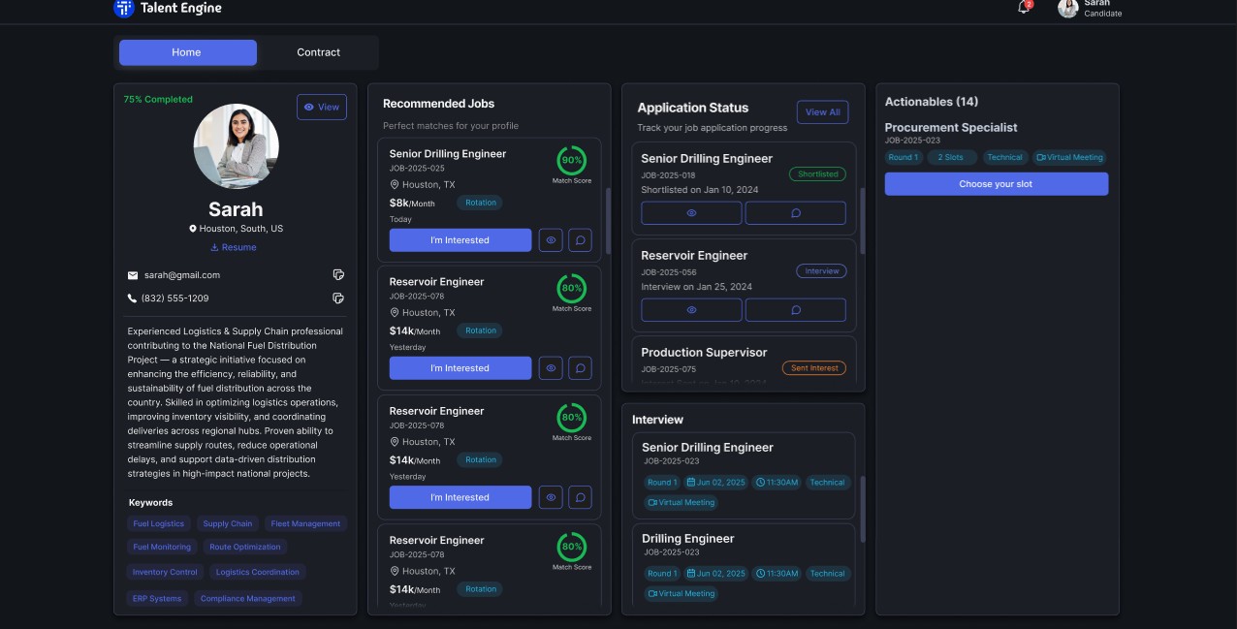Click the Virtual Meeting tag under Procurement Specialist
Image resolution: width=1237 pixels, height=629 pixels.
1070,157
